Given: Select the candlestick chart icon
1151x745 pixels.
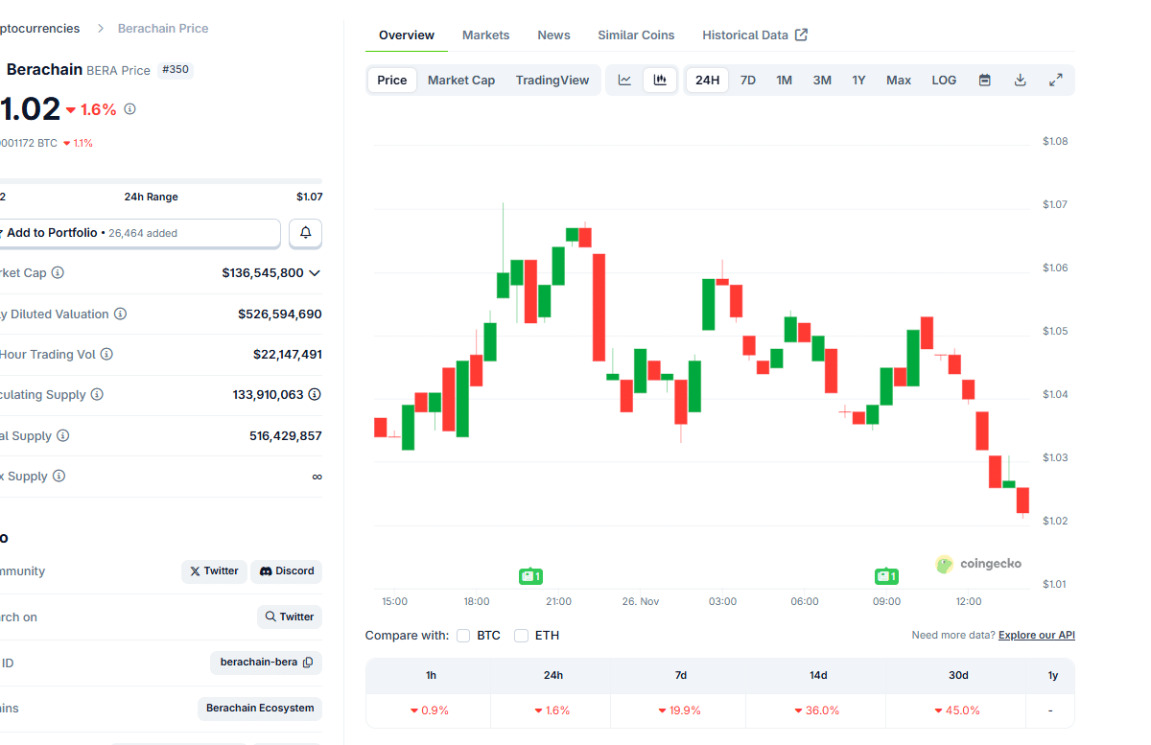Looking at the screenshot, I should pyautogui.click(x=660, y=81).
